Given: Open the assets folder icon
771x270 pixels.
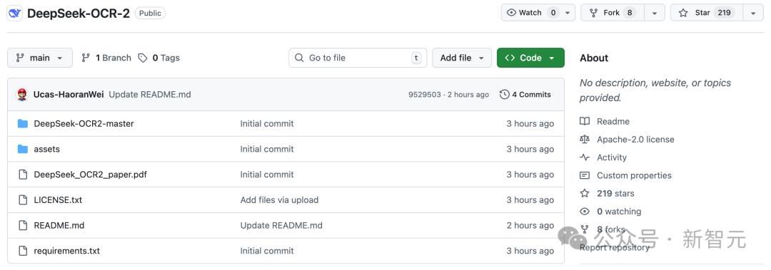Looking at the screenshot, I should click(x=23, y=149).
